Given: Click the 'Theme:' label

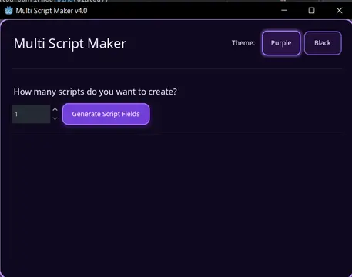Looking at the screenshot, I should (x=243, y=43).
